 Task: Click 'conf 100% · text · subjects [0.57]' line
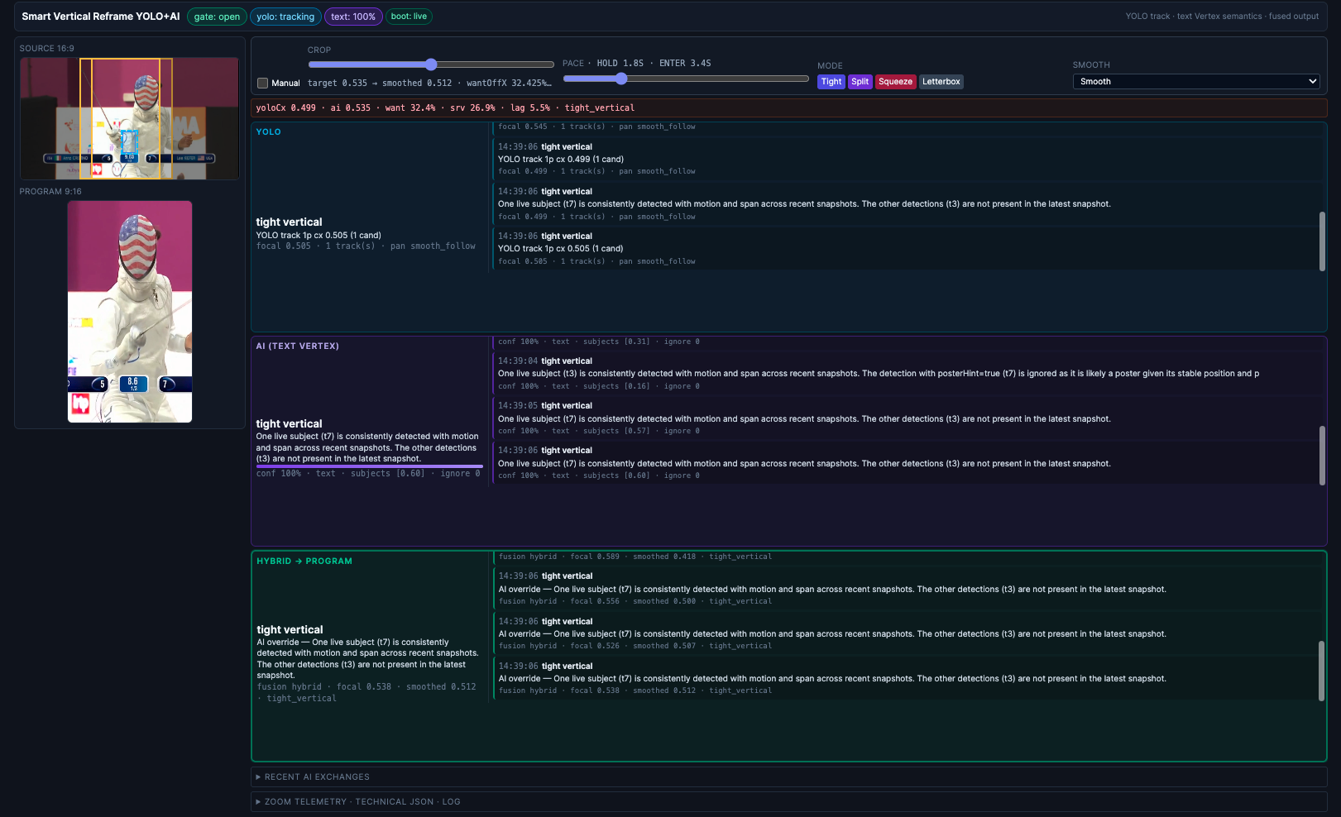[599, 432]
